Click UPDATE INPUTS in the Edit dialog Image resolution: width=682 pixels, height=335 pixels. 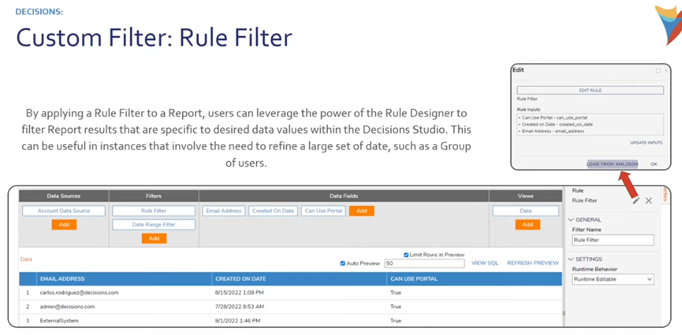point(647,143)
